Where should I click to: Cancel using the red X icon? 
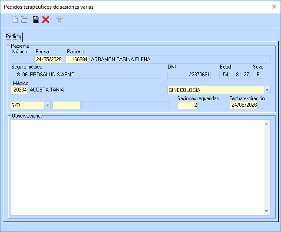coord(46,20)
